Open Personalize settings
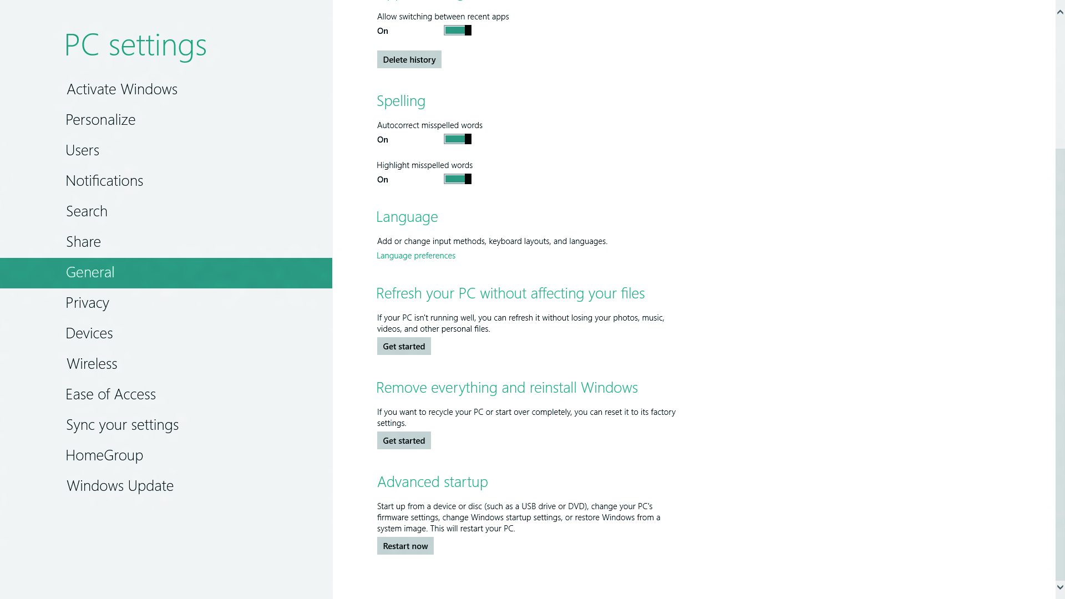 click(100, 120)
